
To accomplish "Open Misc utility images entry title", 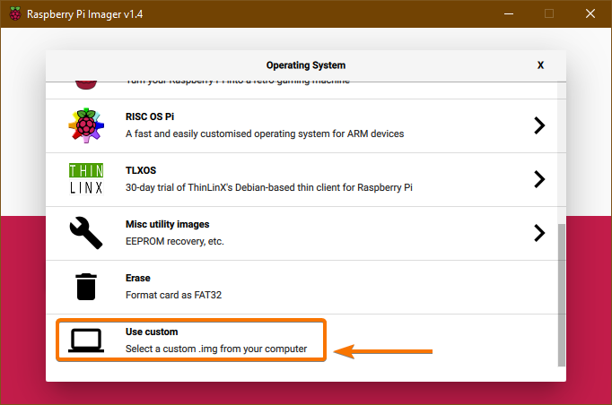I will (x=168, y=224).
